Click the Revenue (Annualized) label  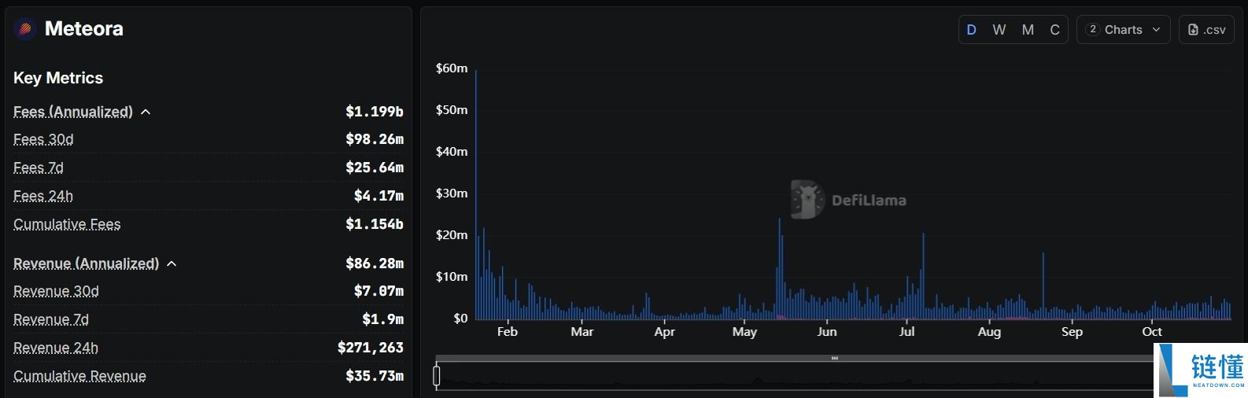[x=86, y=263]
